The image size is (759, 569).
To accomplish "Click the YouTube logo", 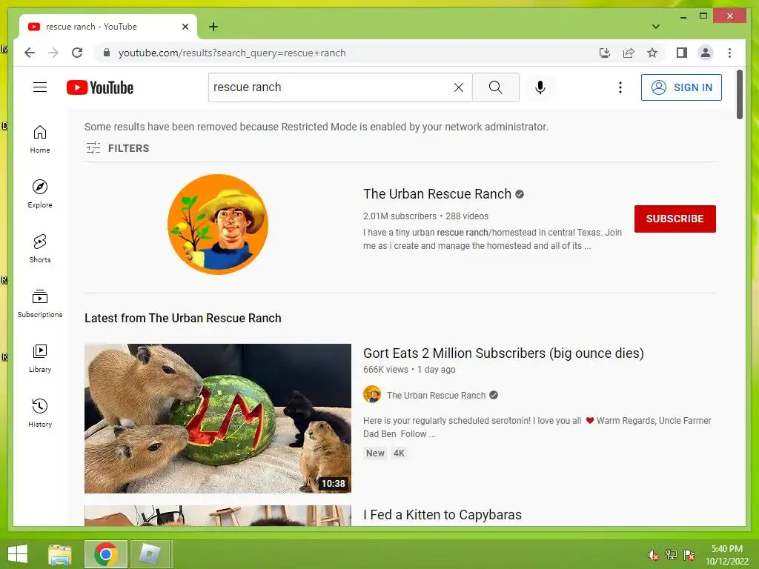I will pyautogui.click(x=100, y=87).
